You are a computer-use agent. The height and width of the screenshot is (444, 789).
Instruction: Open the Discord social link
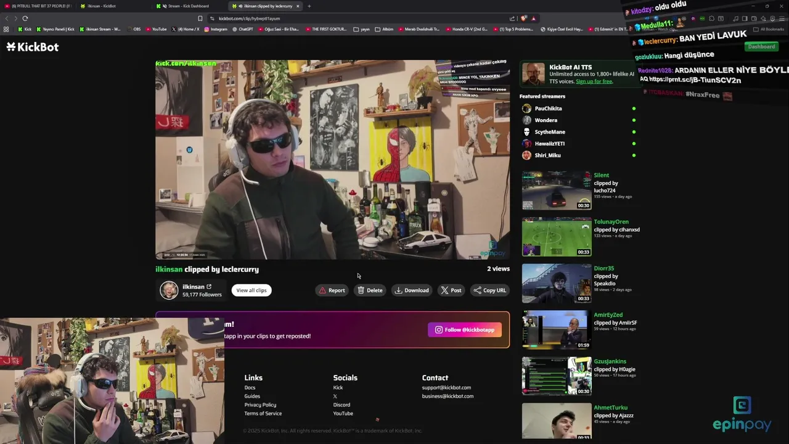point(341,405)
